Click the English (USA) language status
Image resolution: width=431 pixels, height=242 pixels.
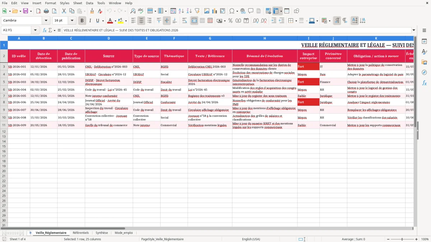click(251, 239)
